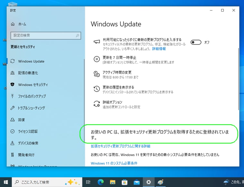Click the Windows Update sync arrows icon
The image size is (244, 187).
click(x=13, y=61)
